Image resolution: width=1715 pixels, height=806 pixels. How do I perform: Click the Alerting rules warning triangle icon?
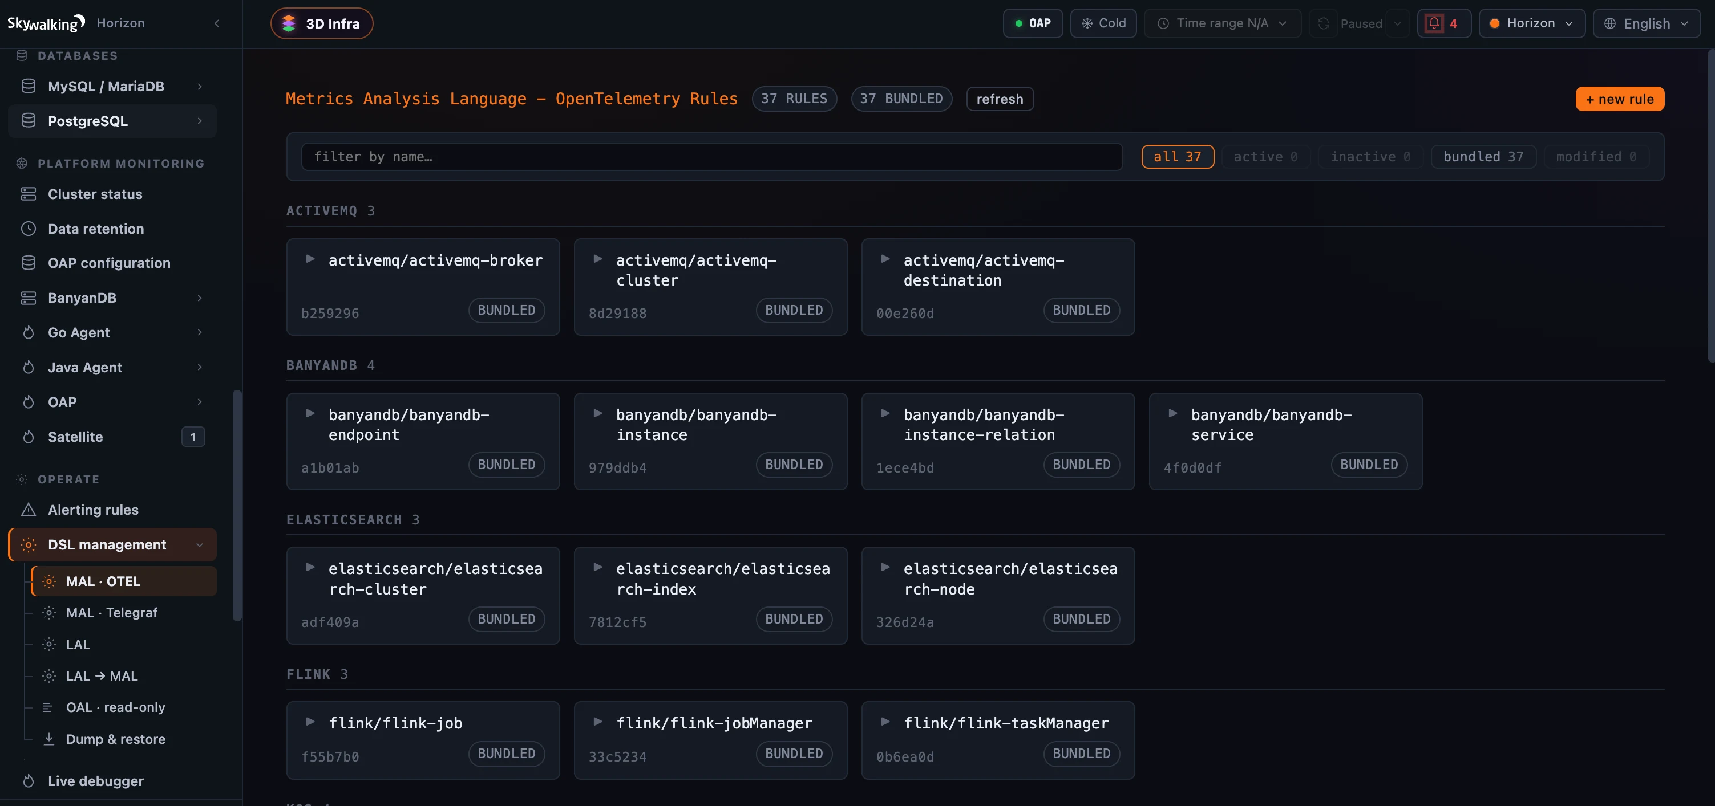point(28,510)
